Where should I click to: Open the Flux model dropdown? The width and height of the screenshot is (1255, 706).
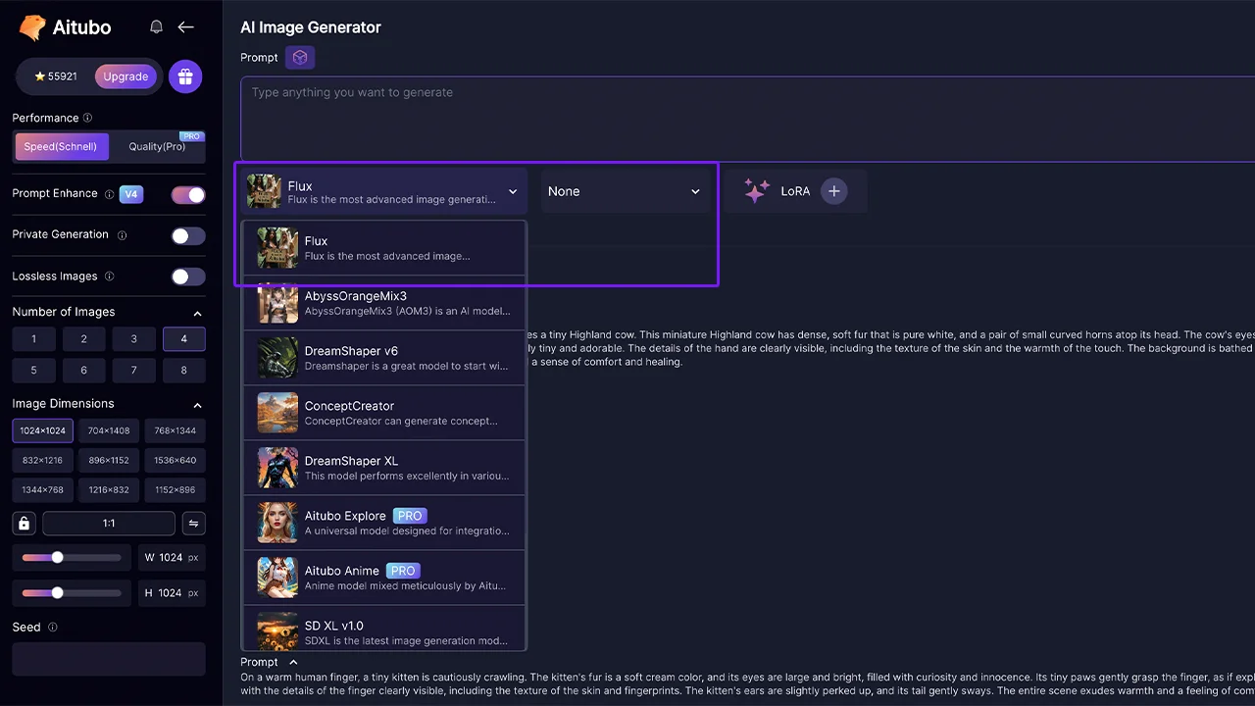pyautogui.click(x=383, y=191)
